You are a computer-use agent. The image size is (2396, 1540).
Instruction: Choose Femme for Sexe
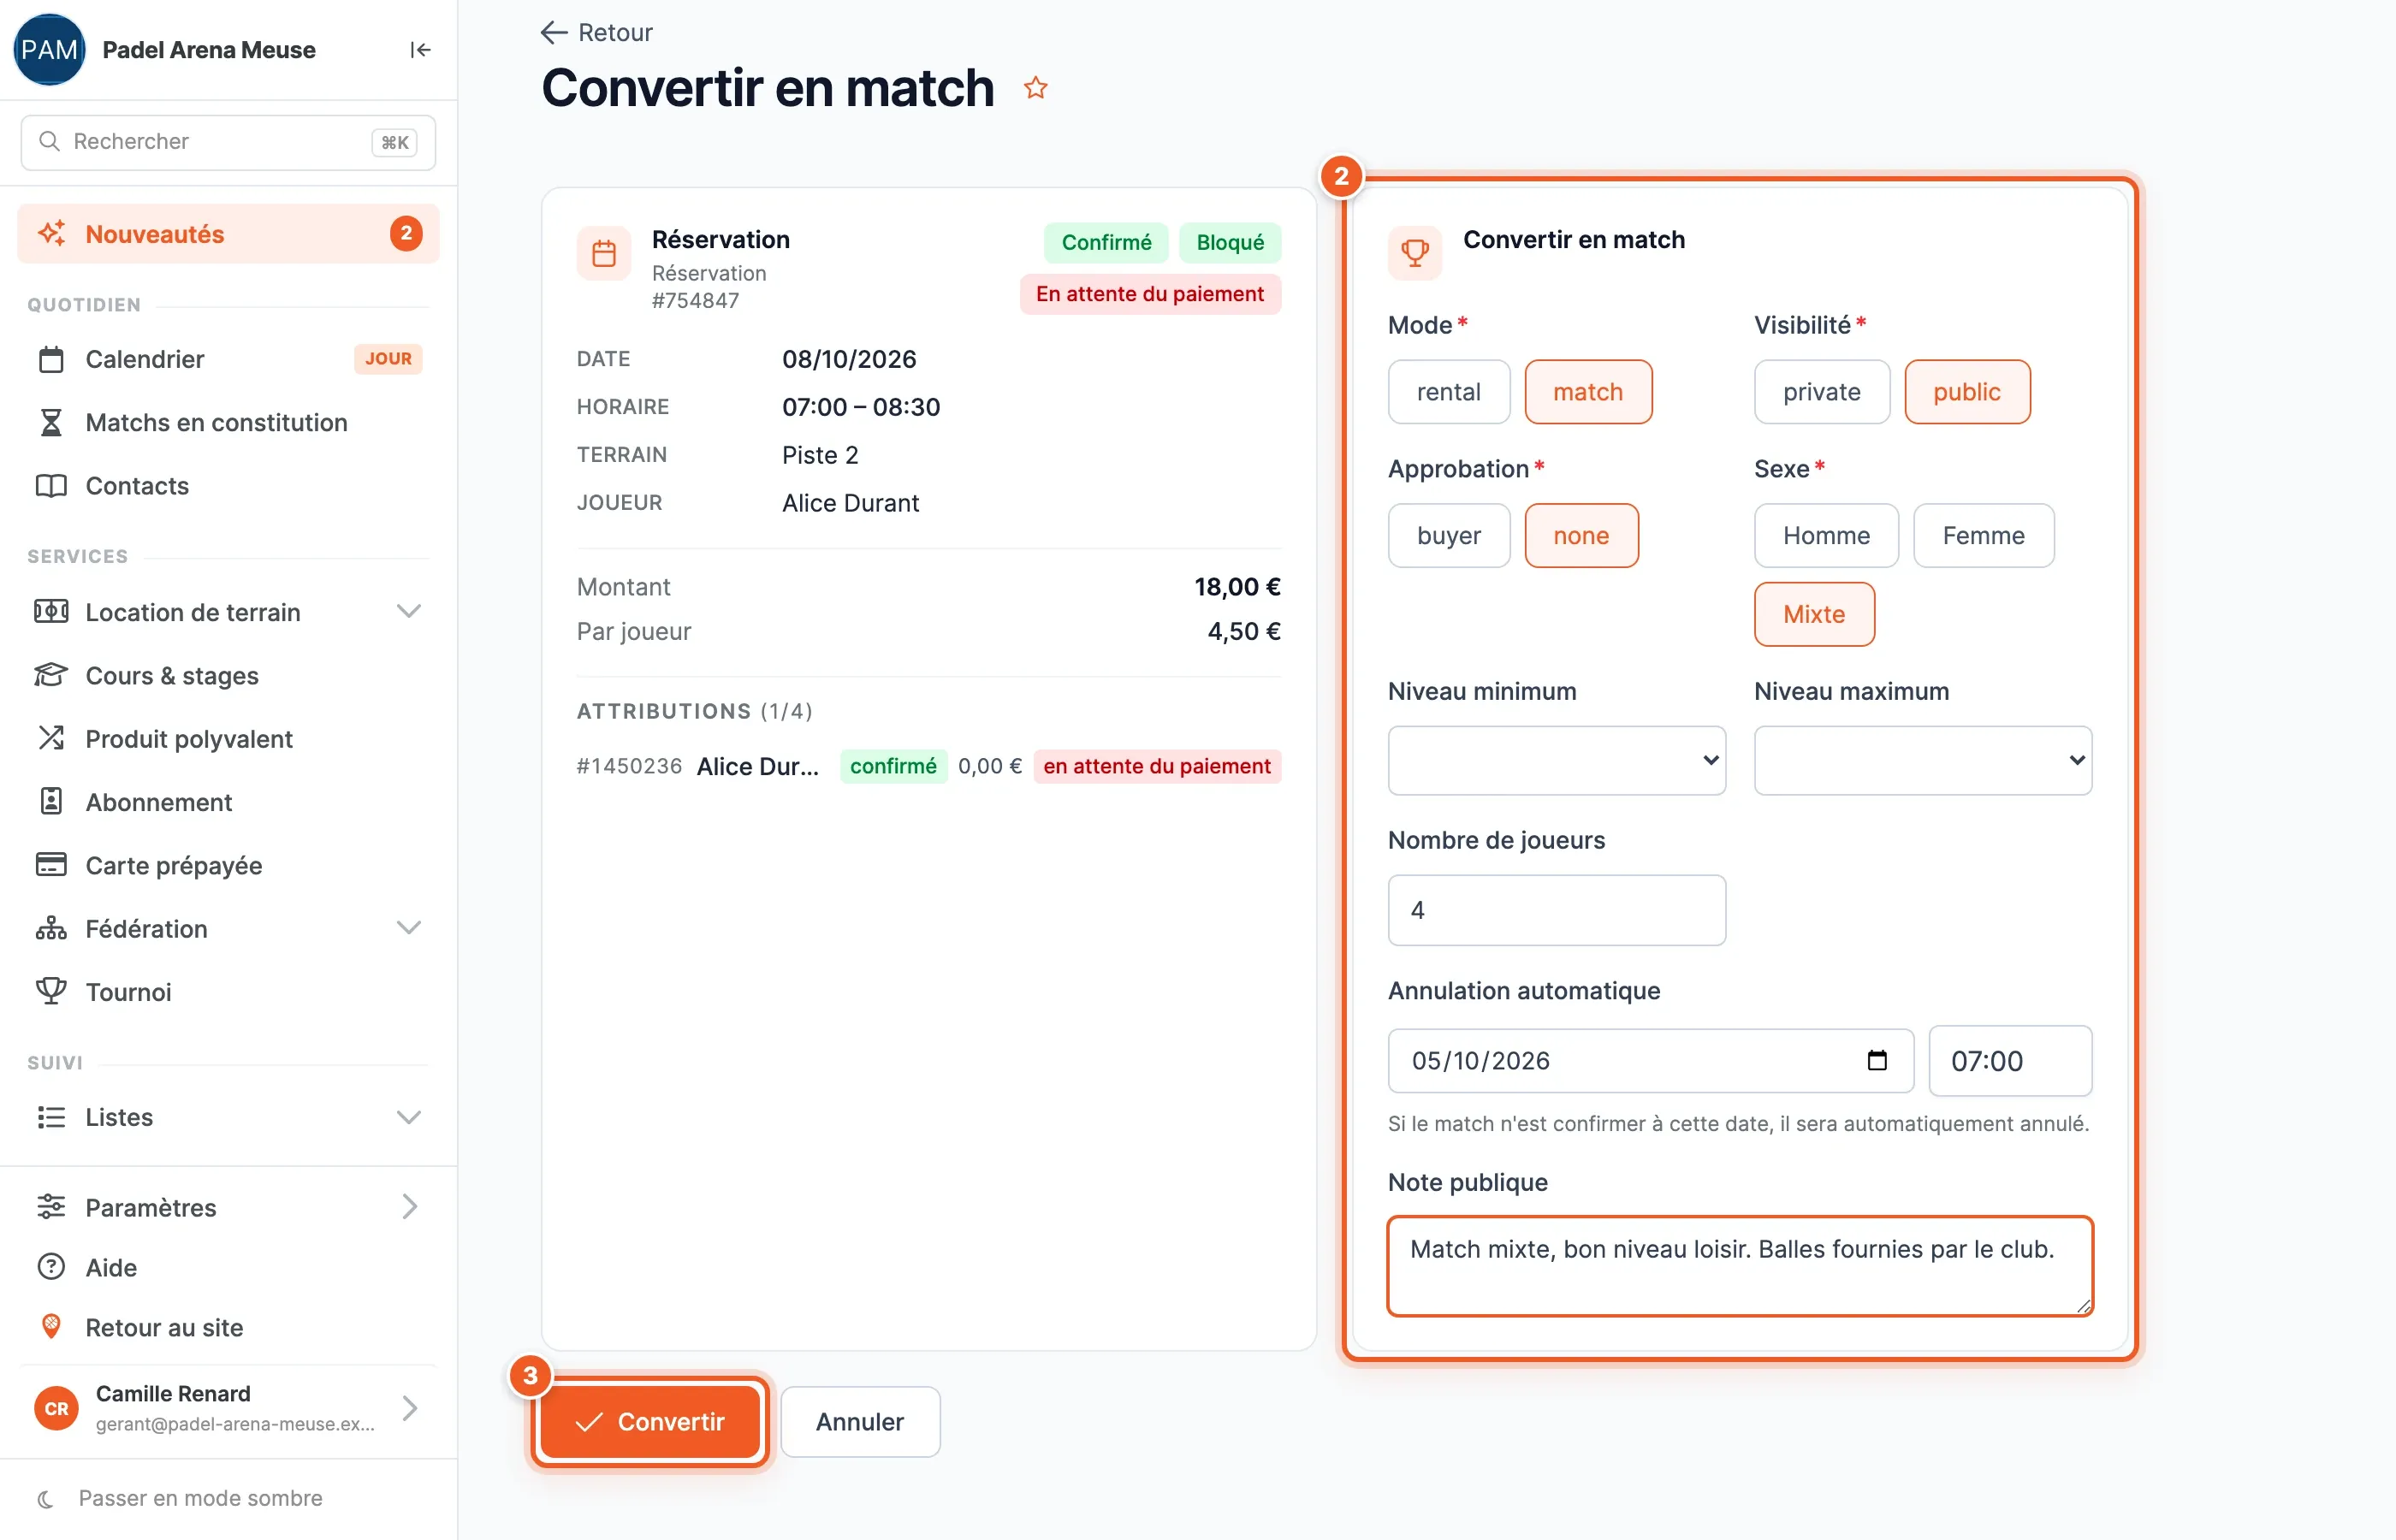(x=1983, y=536)
